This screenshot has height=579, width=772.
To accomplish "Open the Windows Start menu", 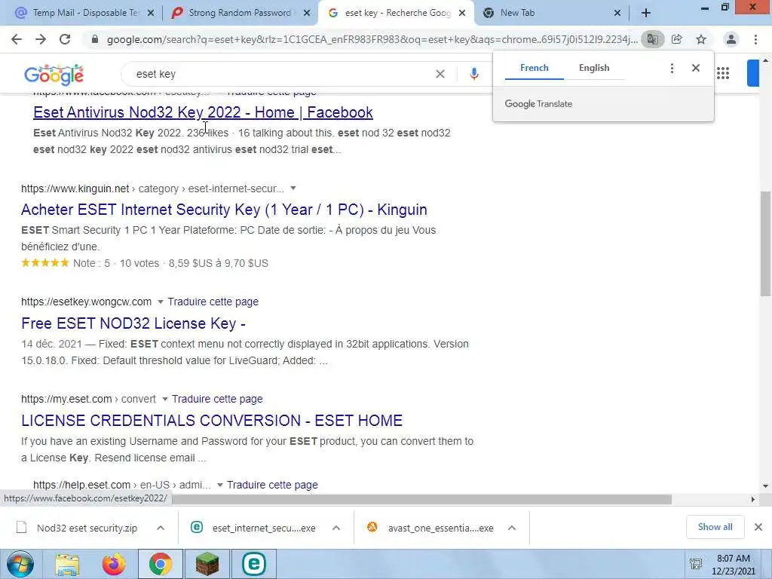I will tap(20, 564).
